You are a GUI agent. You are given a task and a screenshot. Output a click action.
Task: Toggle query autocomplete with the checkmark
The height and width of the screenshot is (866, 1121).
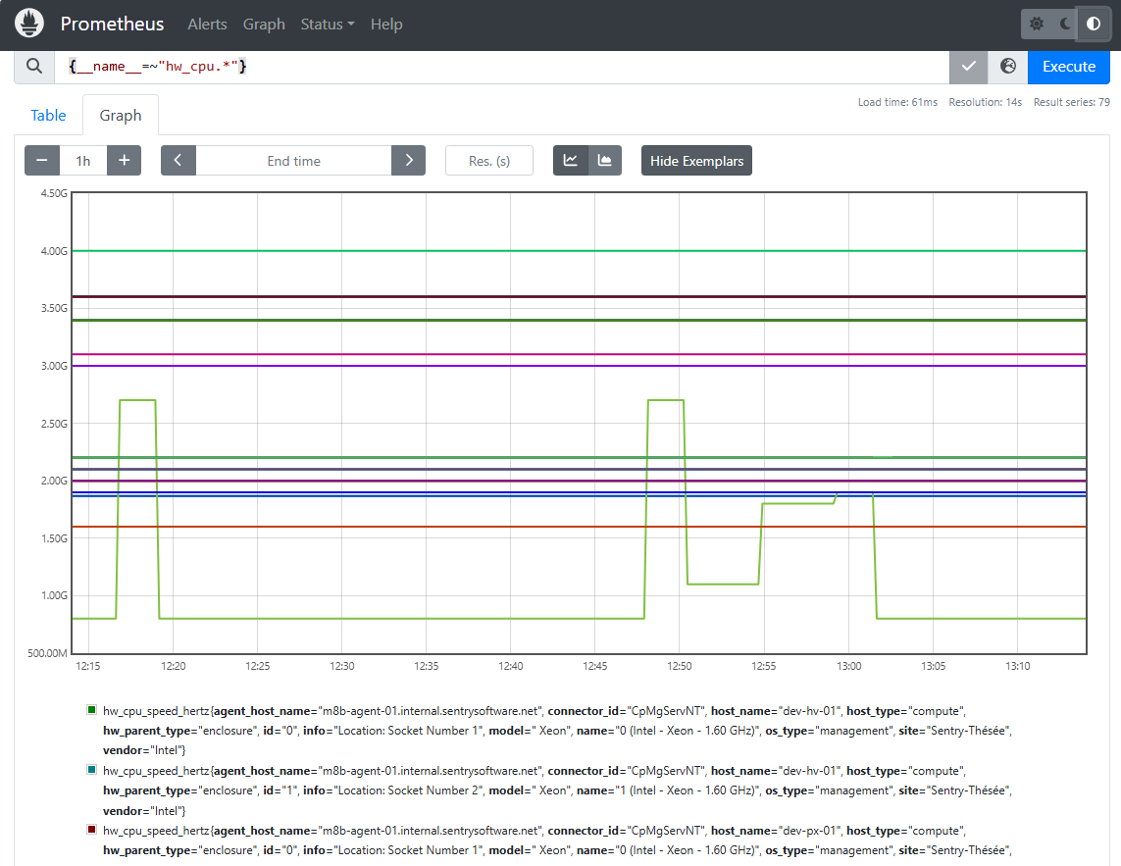click(968, 66)
